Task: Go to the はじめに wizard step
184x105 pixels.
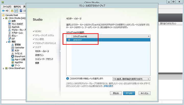Action: pyautogui.click(x=38, y=31)
